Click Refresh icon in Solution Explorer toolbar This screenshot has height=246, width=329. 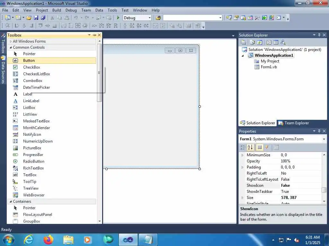[x=260, y=43]
